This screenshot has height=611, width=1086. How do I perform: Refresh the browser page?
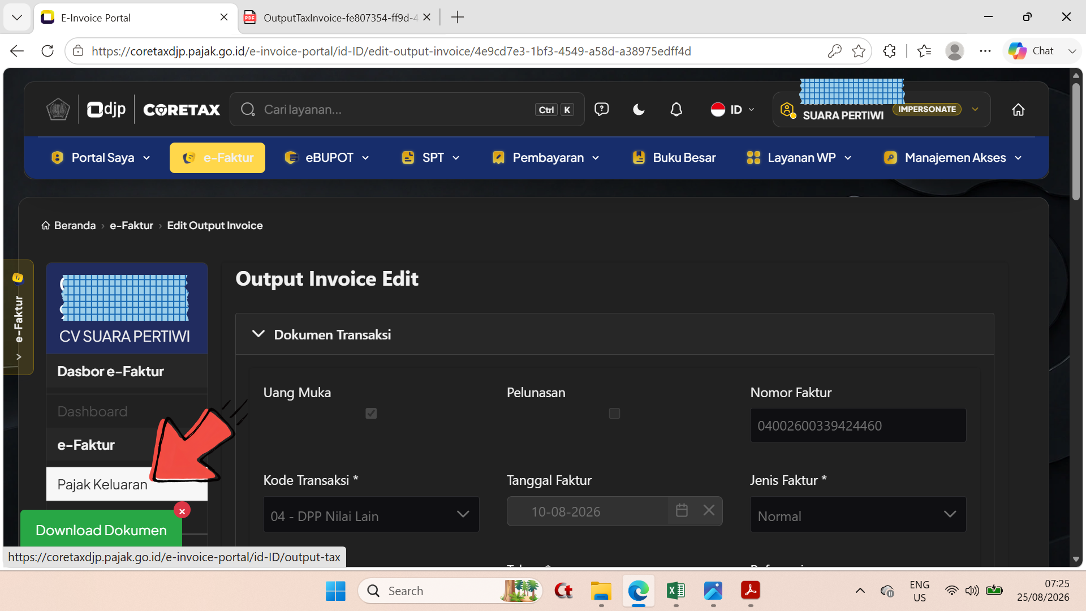pos(48,51)
